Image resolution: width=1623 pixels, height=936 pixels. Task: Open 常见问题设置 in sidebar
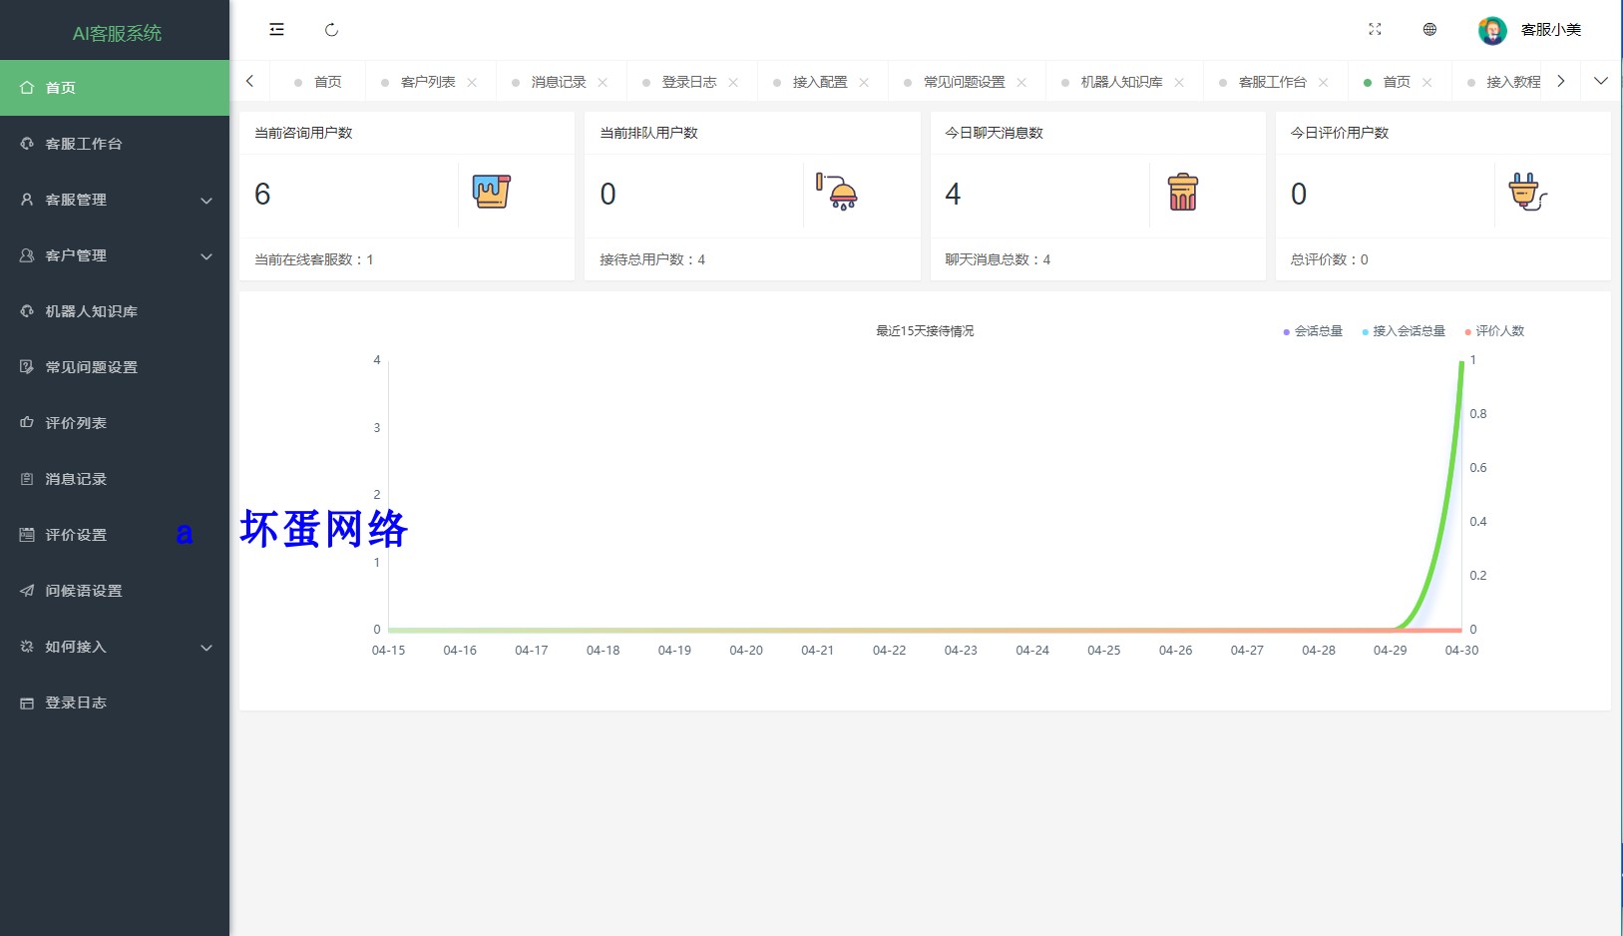point(115,367)
